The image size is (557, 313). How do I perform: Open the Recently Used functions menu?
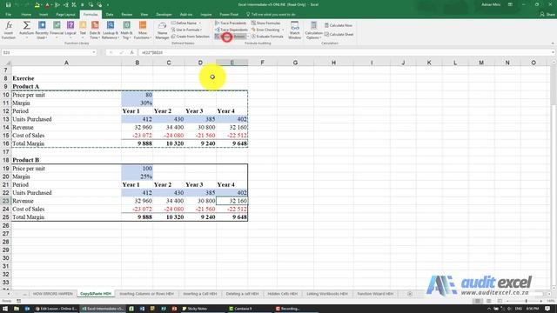click(42, 30)
